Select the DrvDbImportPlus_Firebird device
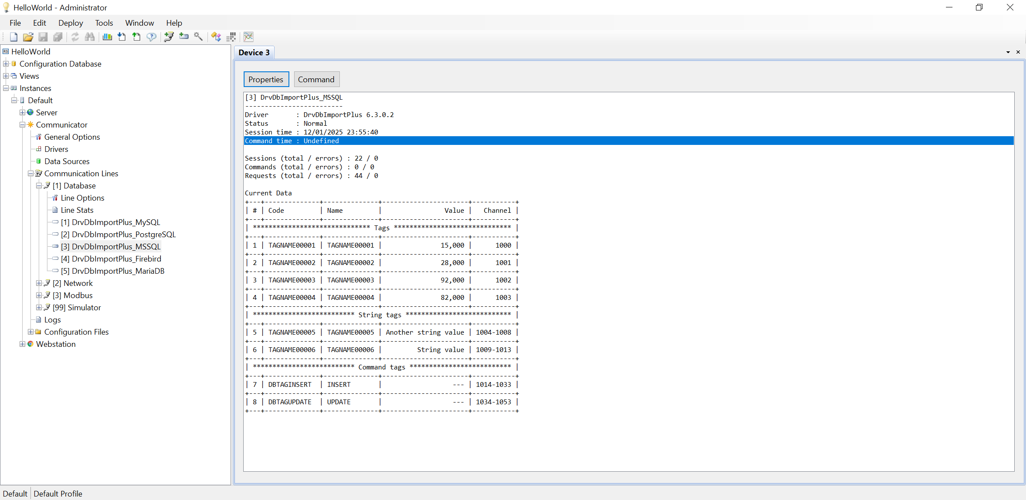1026x500 pixels. 116,259
